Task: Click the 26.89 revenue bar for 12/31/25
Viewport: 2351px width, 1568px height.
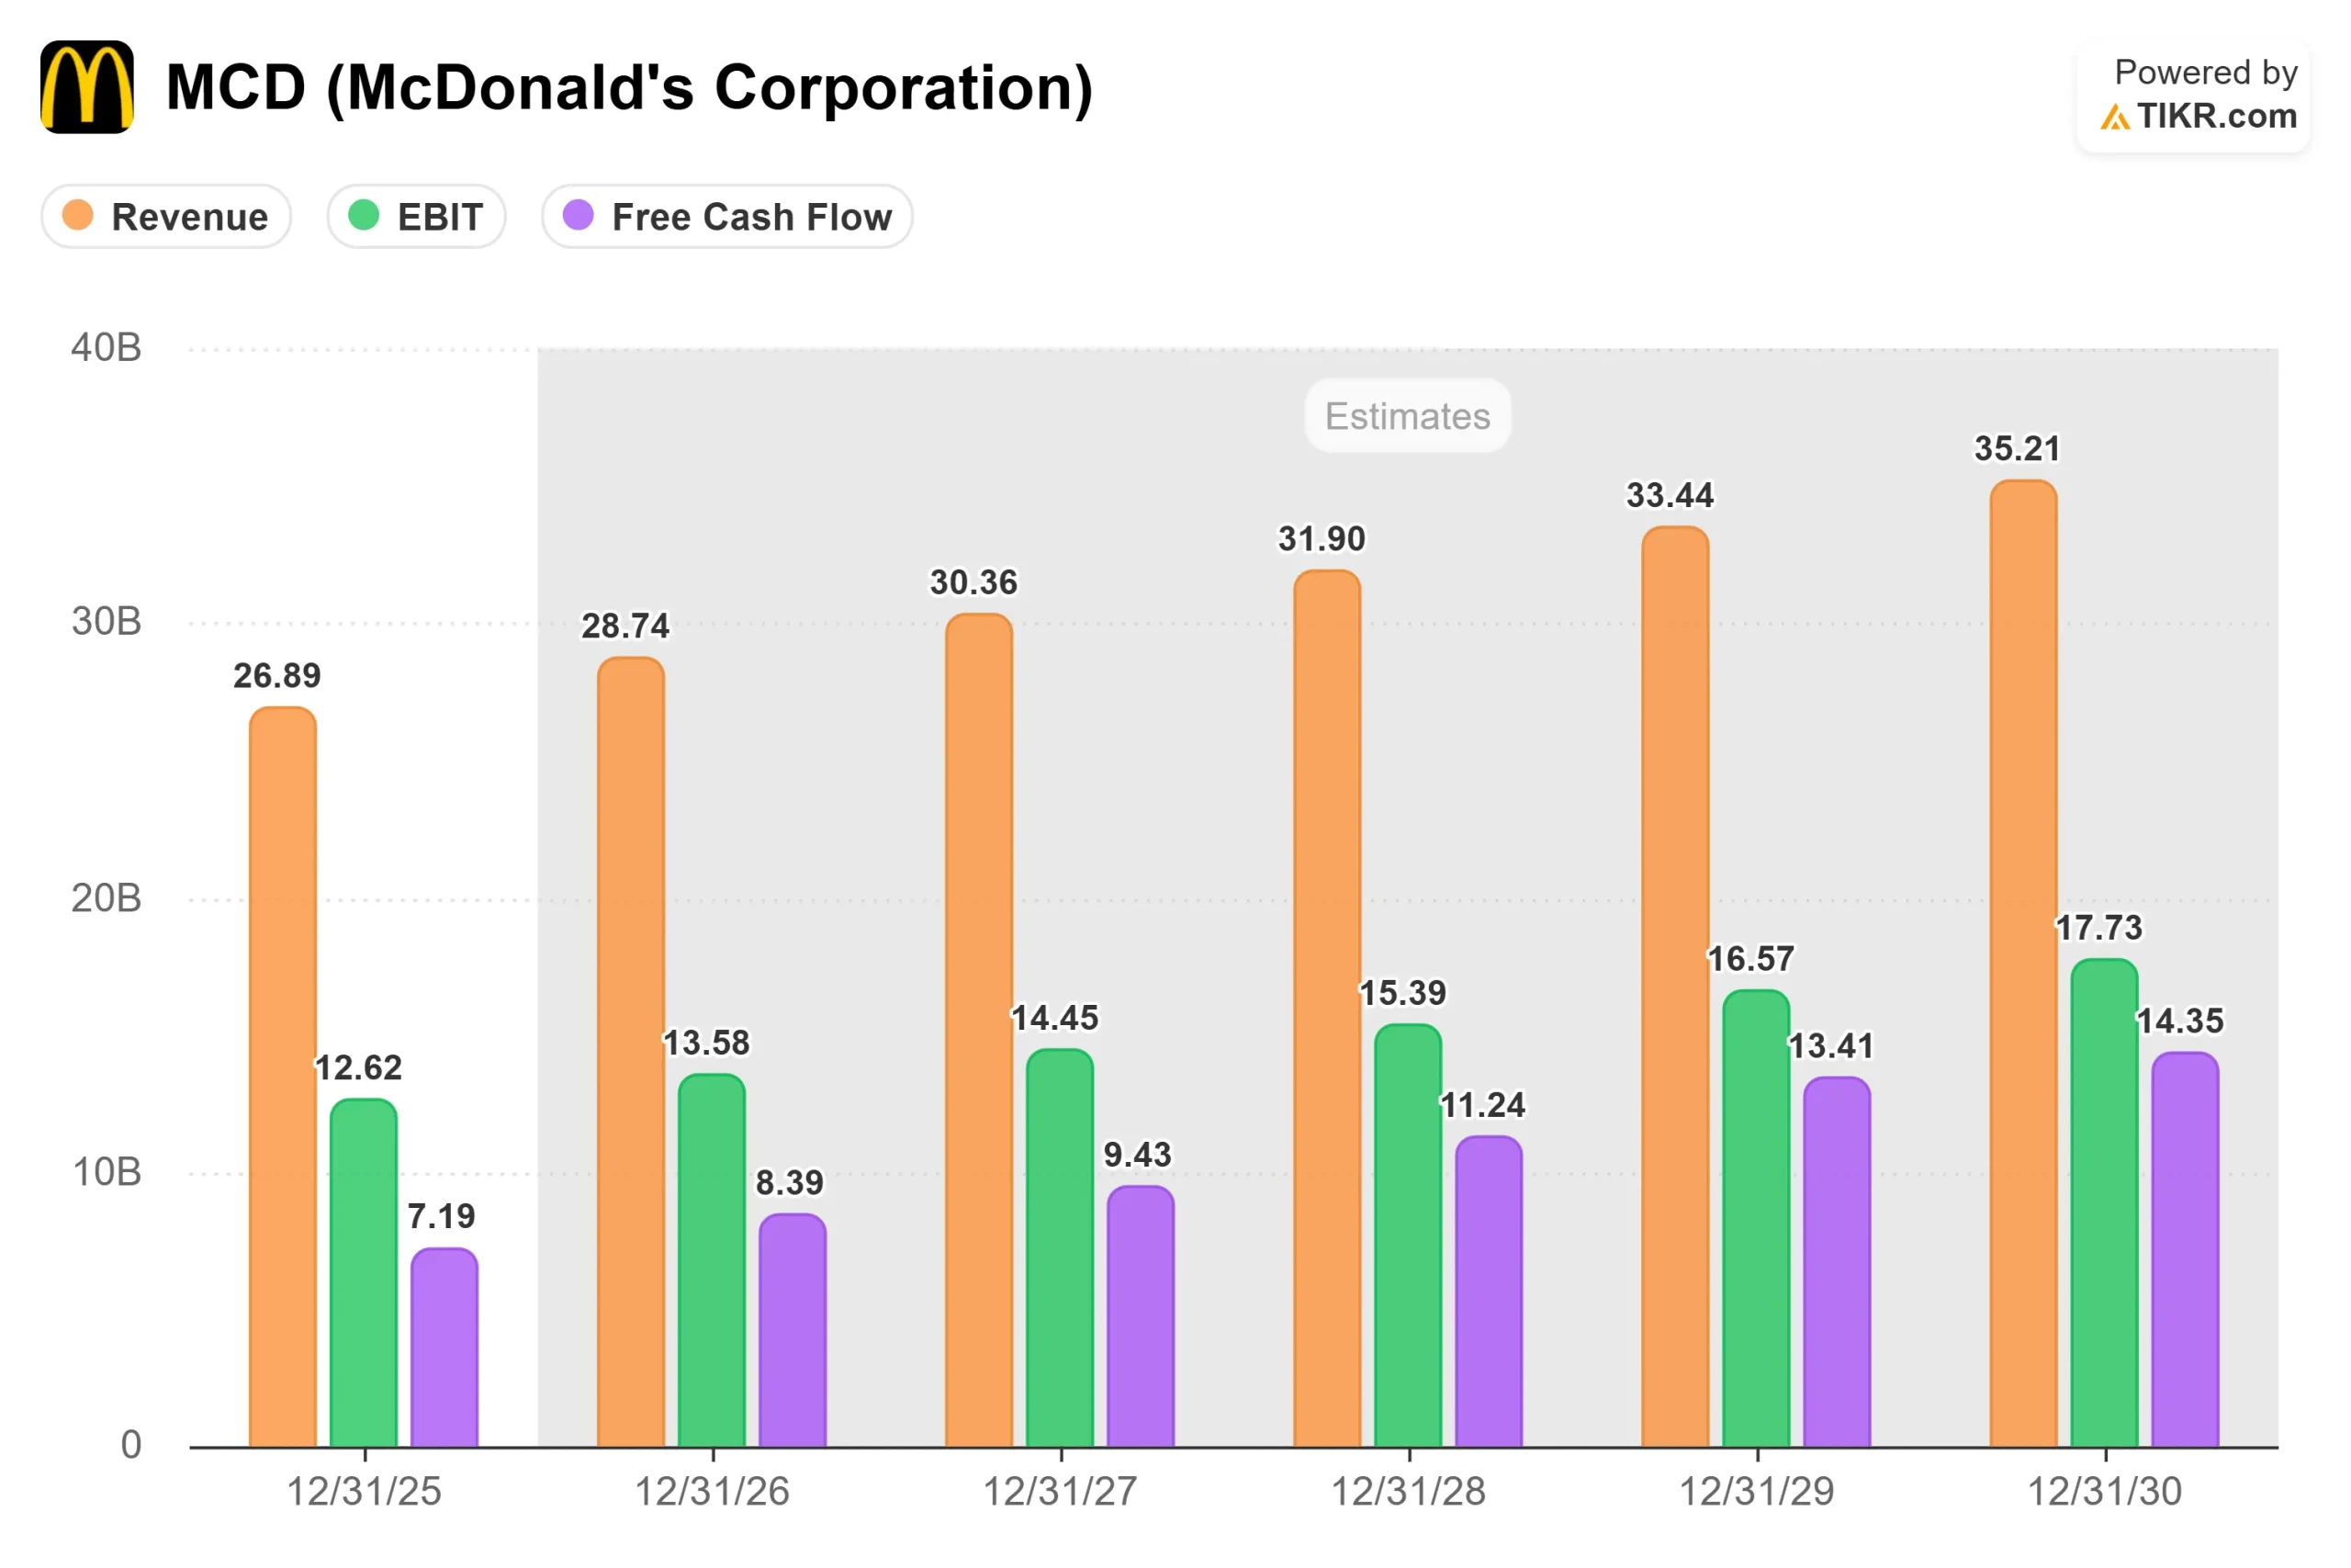Action: 283,1078
